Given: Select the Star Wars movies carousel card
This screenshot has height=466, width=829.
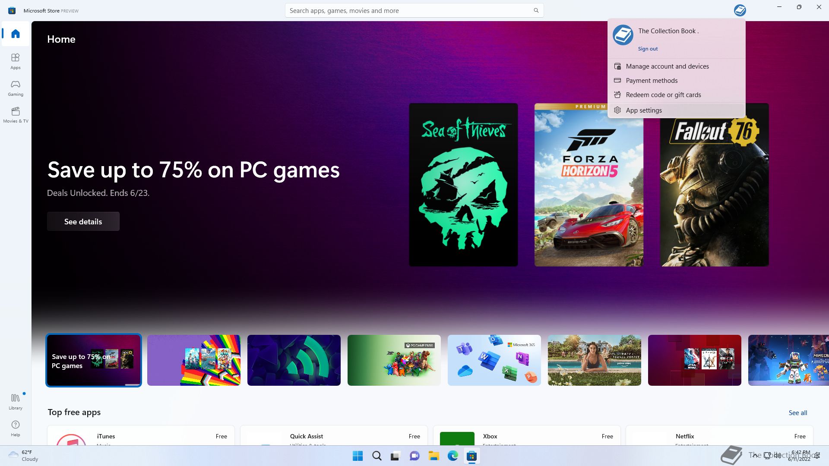Looking at the screenshot, I should click(x=695, y=360).
